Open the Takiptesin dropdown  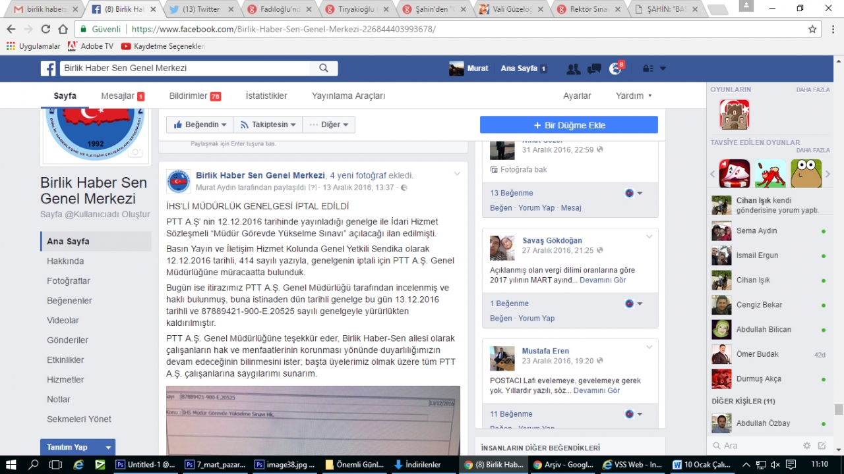coord(268,124)
